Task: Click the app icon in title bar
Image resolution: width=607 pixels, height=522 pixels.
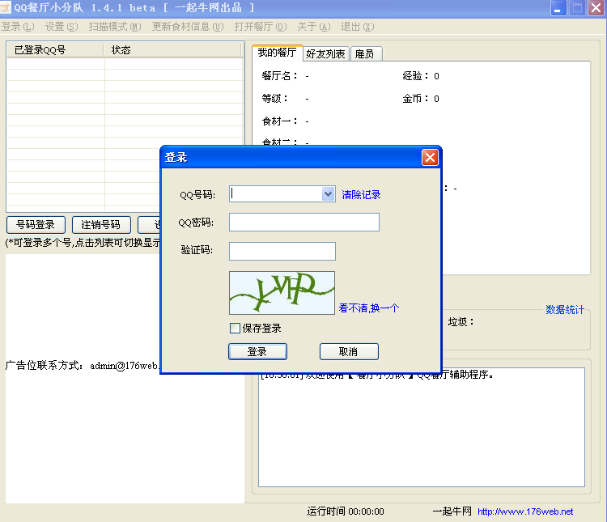Action: (x=6, y=7)
